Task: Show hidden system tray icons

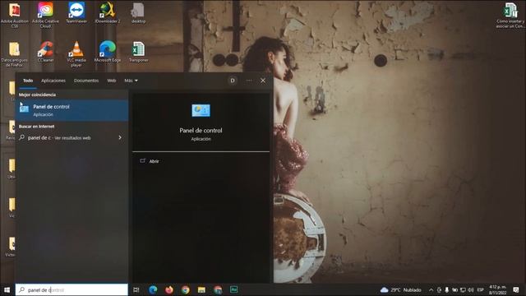Action: point(431,289)
